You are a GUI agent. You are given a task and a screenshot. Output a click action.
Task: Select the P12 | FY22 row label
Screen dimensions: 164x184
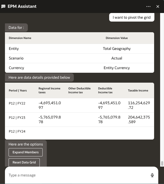tap(17, 103)
